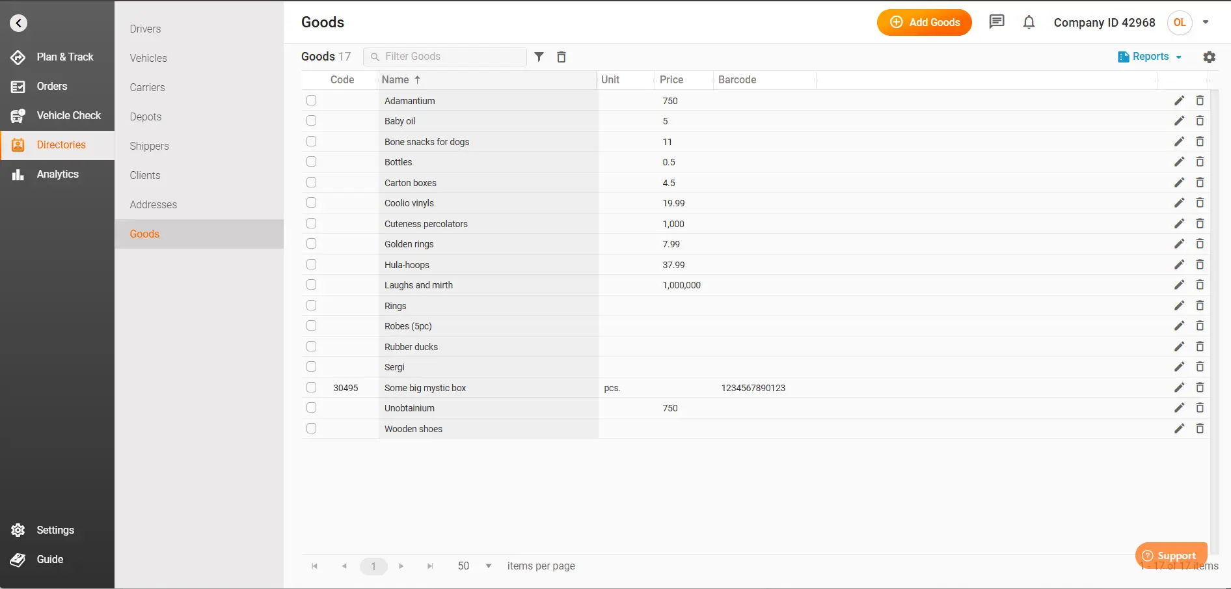Expand the account menu arrow
The height and width of the screenshot is (589, 1231).
[1206, 22]
